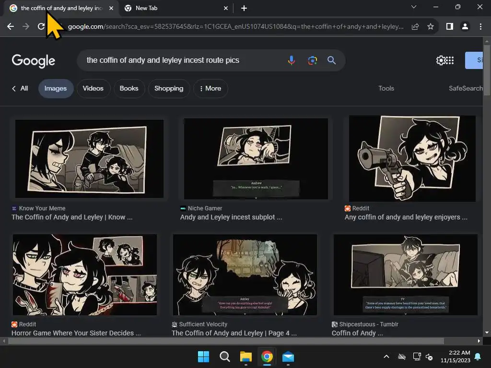Click the scroll down arrow
Screen dimensions: 491x368
487,333
